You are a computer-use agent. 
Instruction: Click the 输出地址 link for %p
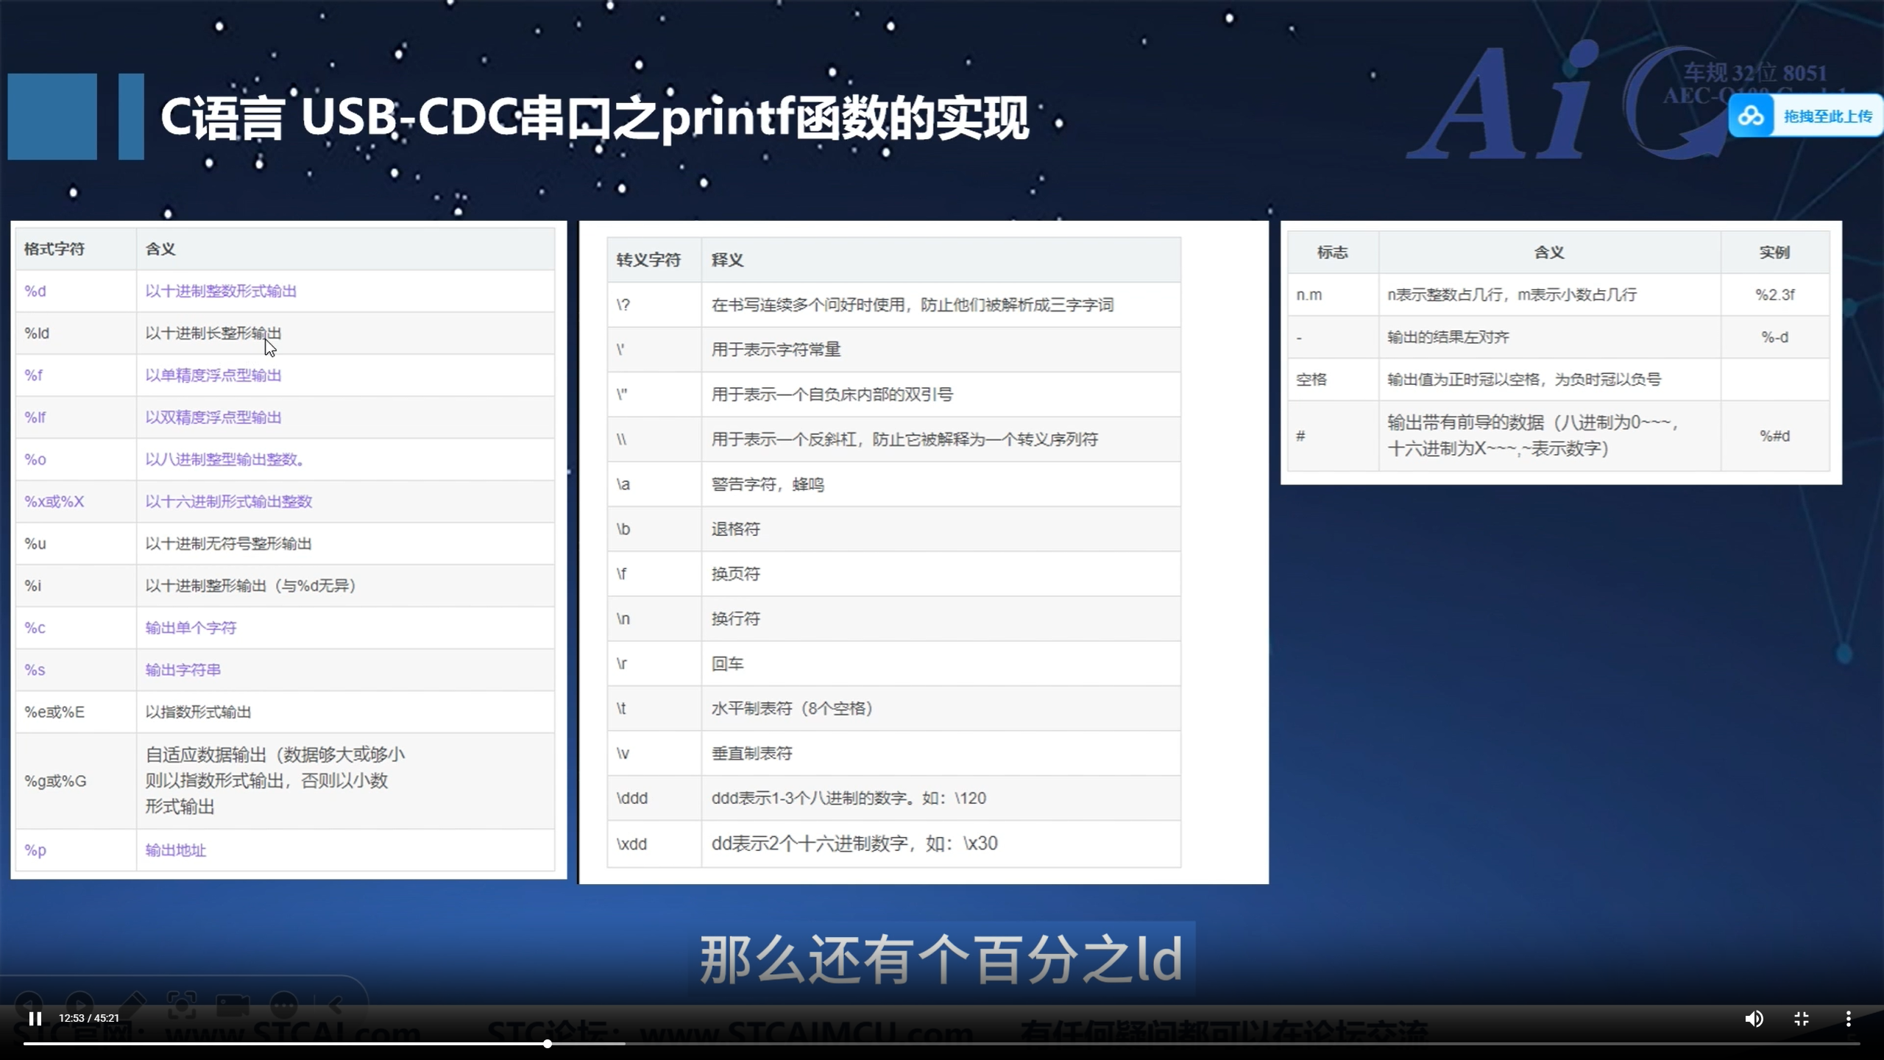[175, 850]
